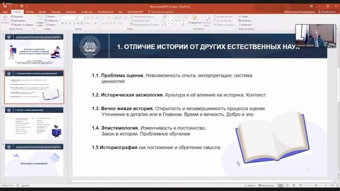The height and width of the screenshot is (191, 340).
Task: Open the font name combo box
Action: coord(69,18)
